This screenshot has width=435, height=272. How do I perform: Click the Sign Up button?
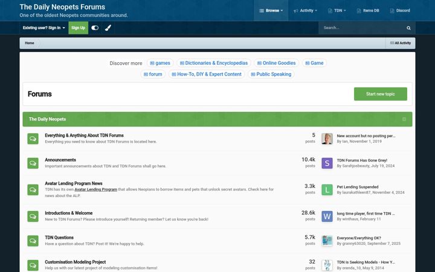tap(78, 28)
